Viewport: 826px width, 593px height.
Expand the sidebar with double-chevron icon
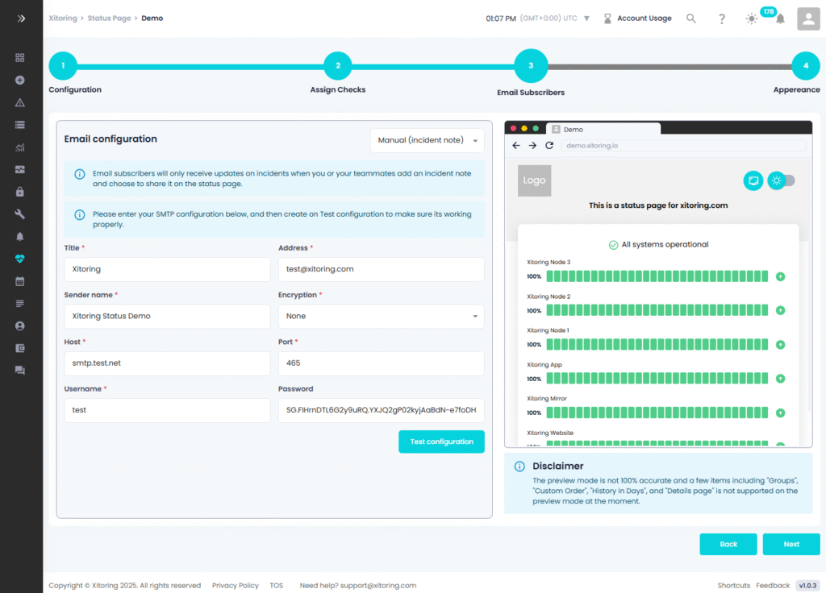point(20,19)
